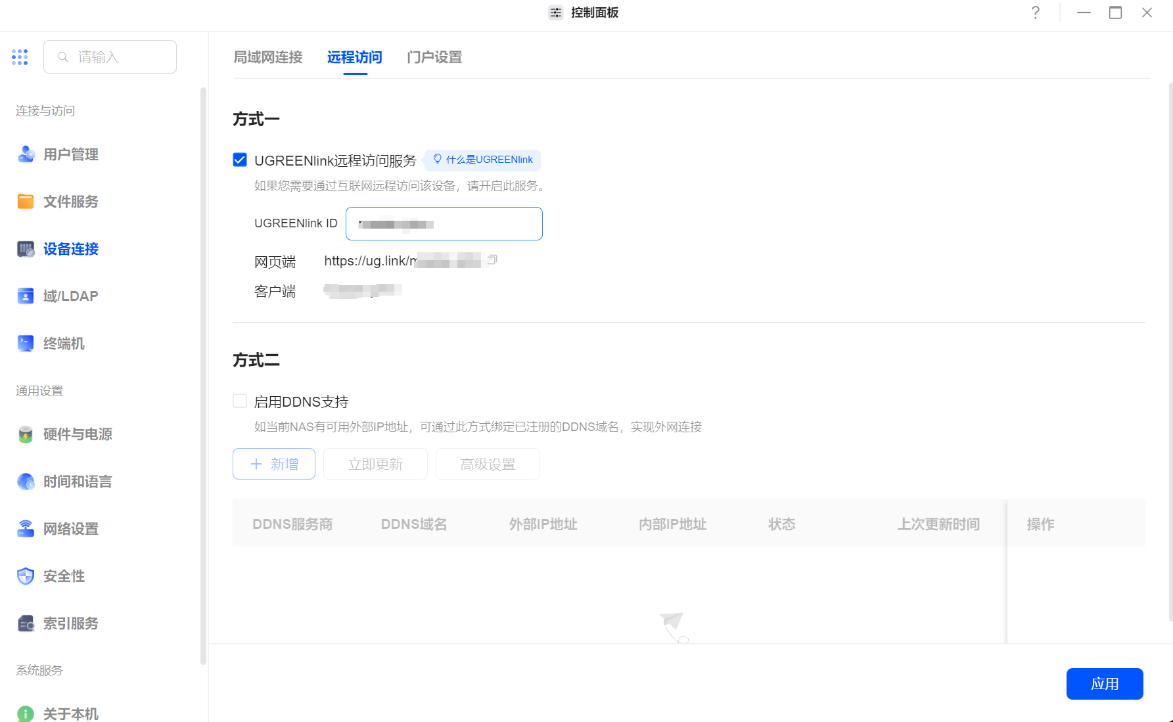Image resolution: width=1173 pixels, height=722 pixels.
Task: Open 硬件与电源 settings
Action: [x=77, y=434]
